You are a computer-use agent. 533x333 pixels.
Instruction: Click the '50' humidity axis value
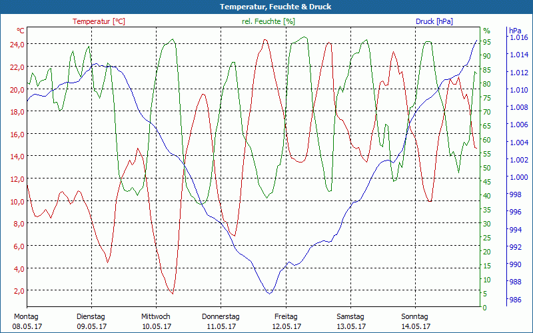[x=487, y=168]
